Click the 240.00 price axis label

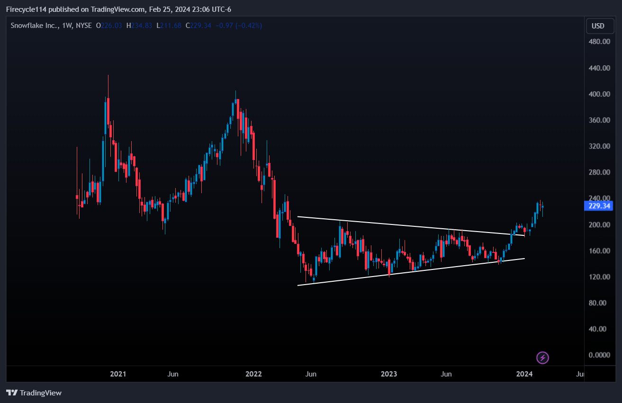click(598, 198)
